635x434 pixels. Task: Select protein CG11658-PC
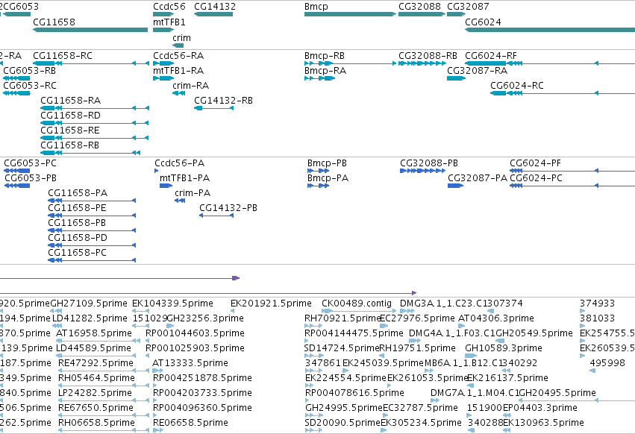point(78,253)
